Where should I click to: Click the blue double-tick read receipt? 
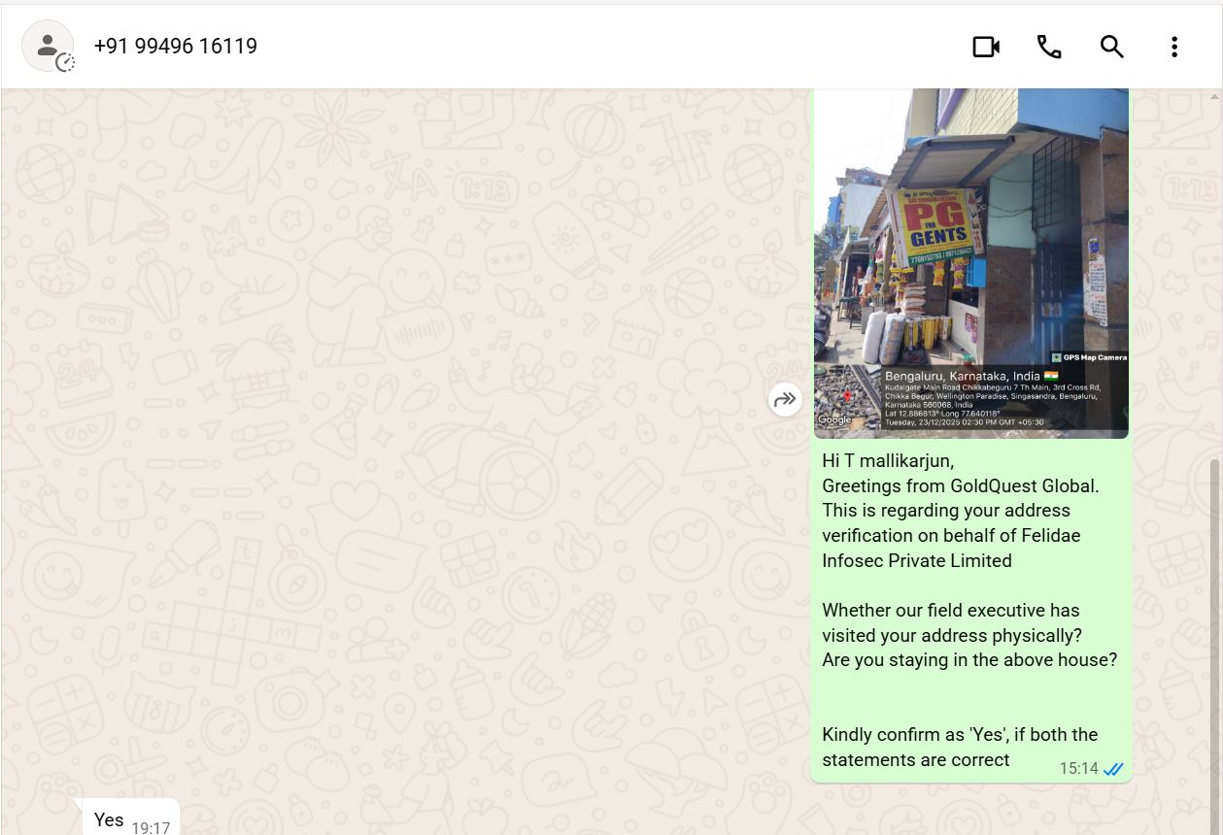1113,769
